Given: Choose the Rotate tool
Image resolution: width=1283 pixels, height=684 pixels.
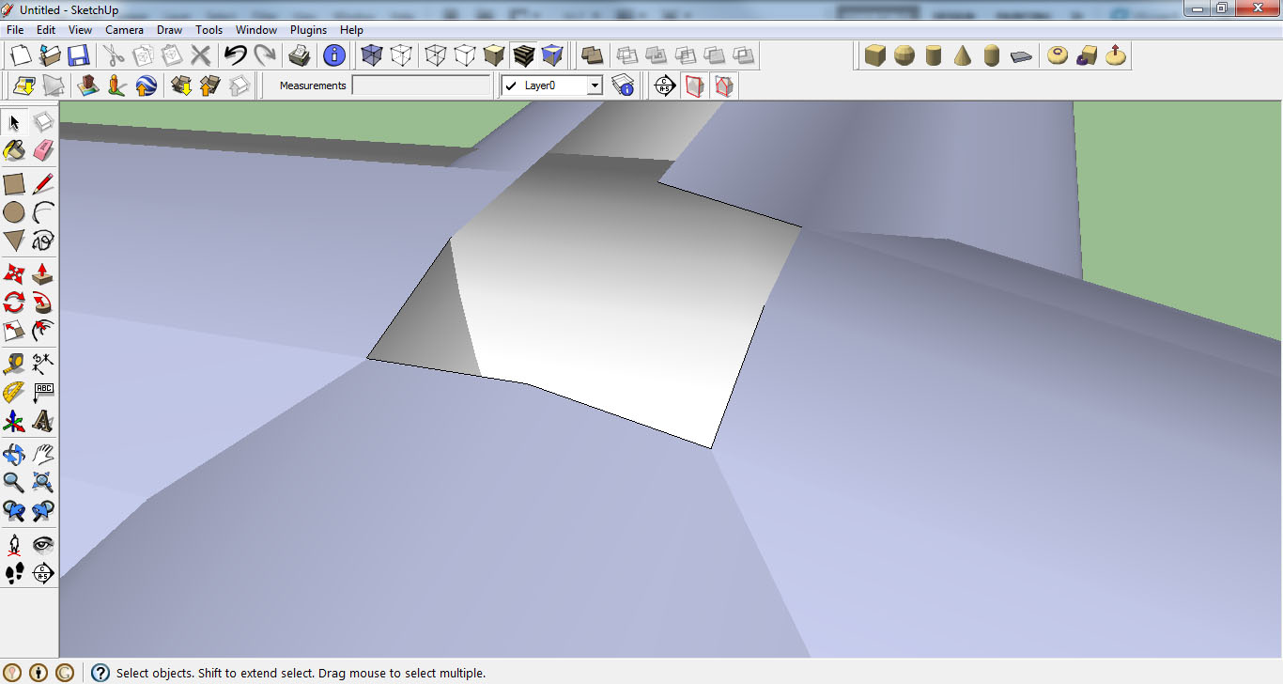Looking at the screenshot, I should click(14, 303).
